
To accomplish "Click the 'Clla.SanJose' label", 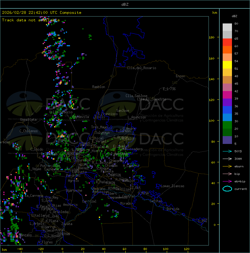I will click(136, 96).
